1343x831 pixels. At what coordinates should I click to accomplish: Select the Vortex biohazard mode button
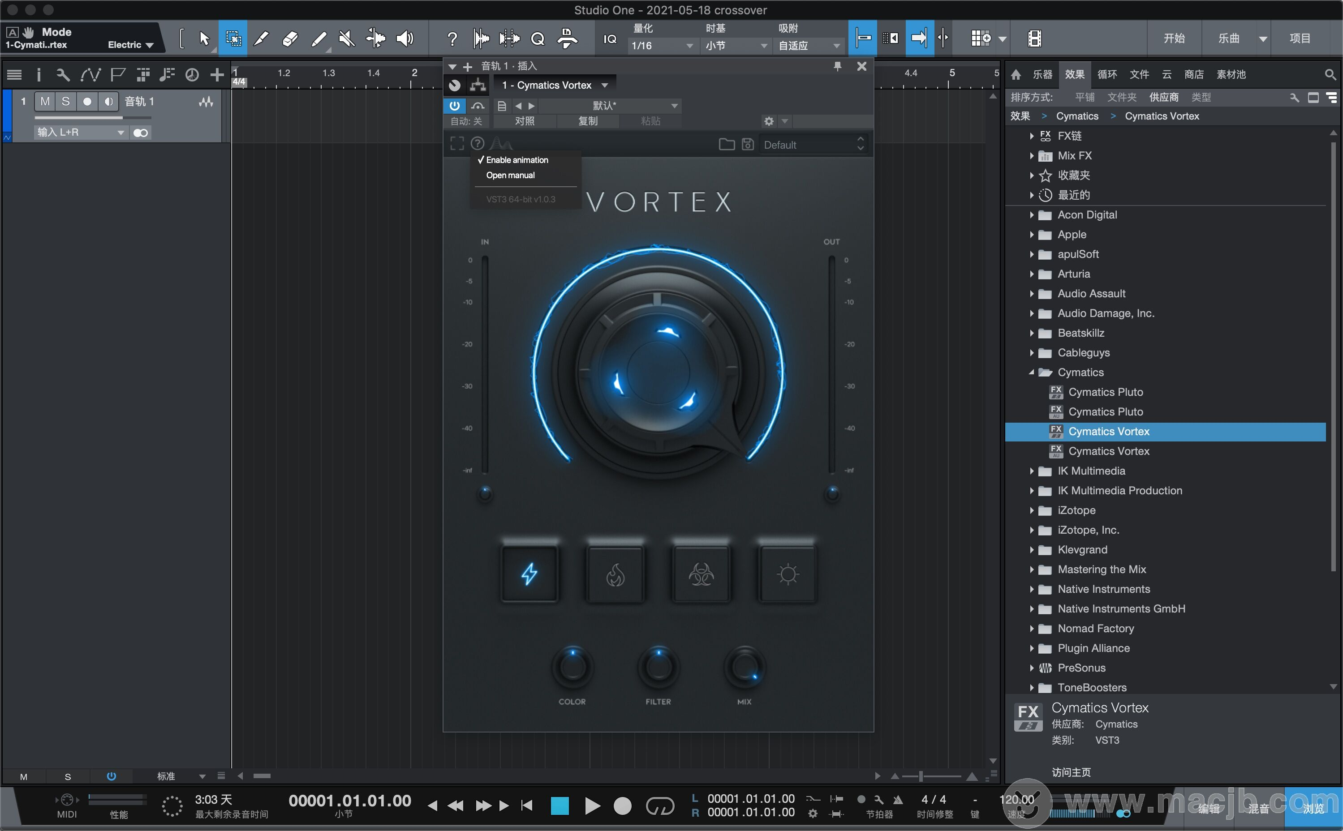pyautogui.click(x=701, y=574)
